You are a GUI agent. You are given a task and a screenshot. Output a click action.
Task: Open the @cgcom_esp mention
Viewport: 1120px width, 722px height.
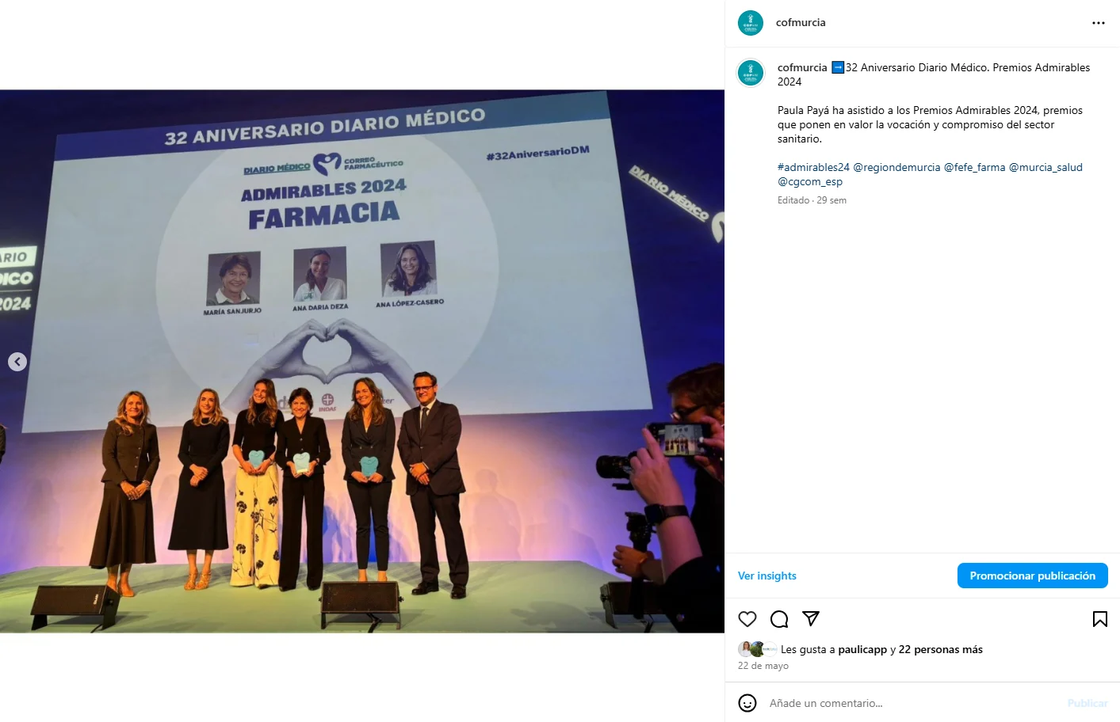click(810, 181)
